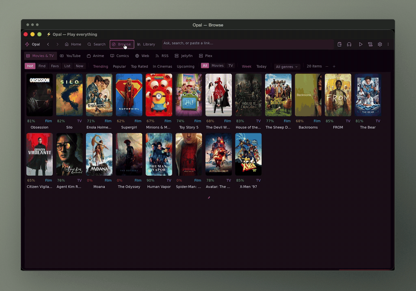
Task: Open the headphones audio icon
Action: pos(349,44)
